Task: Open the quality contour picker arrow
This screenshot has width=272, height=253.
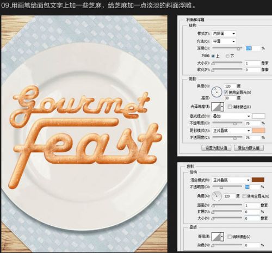Action: pyautogui.click(x=222, y=237)
